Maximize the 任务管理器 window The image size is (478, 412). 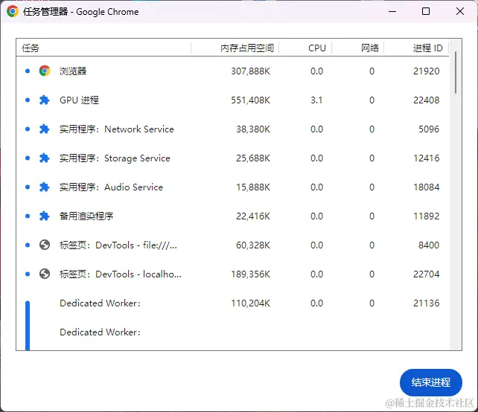click(426, 12)
